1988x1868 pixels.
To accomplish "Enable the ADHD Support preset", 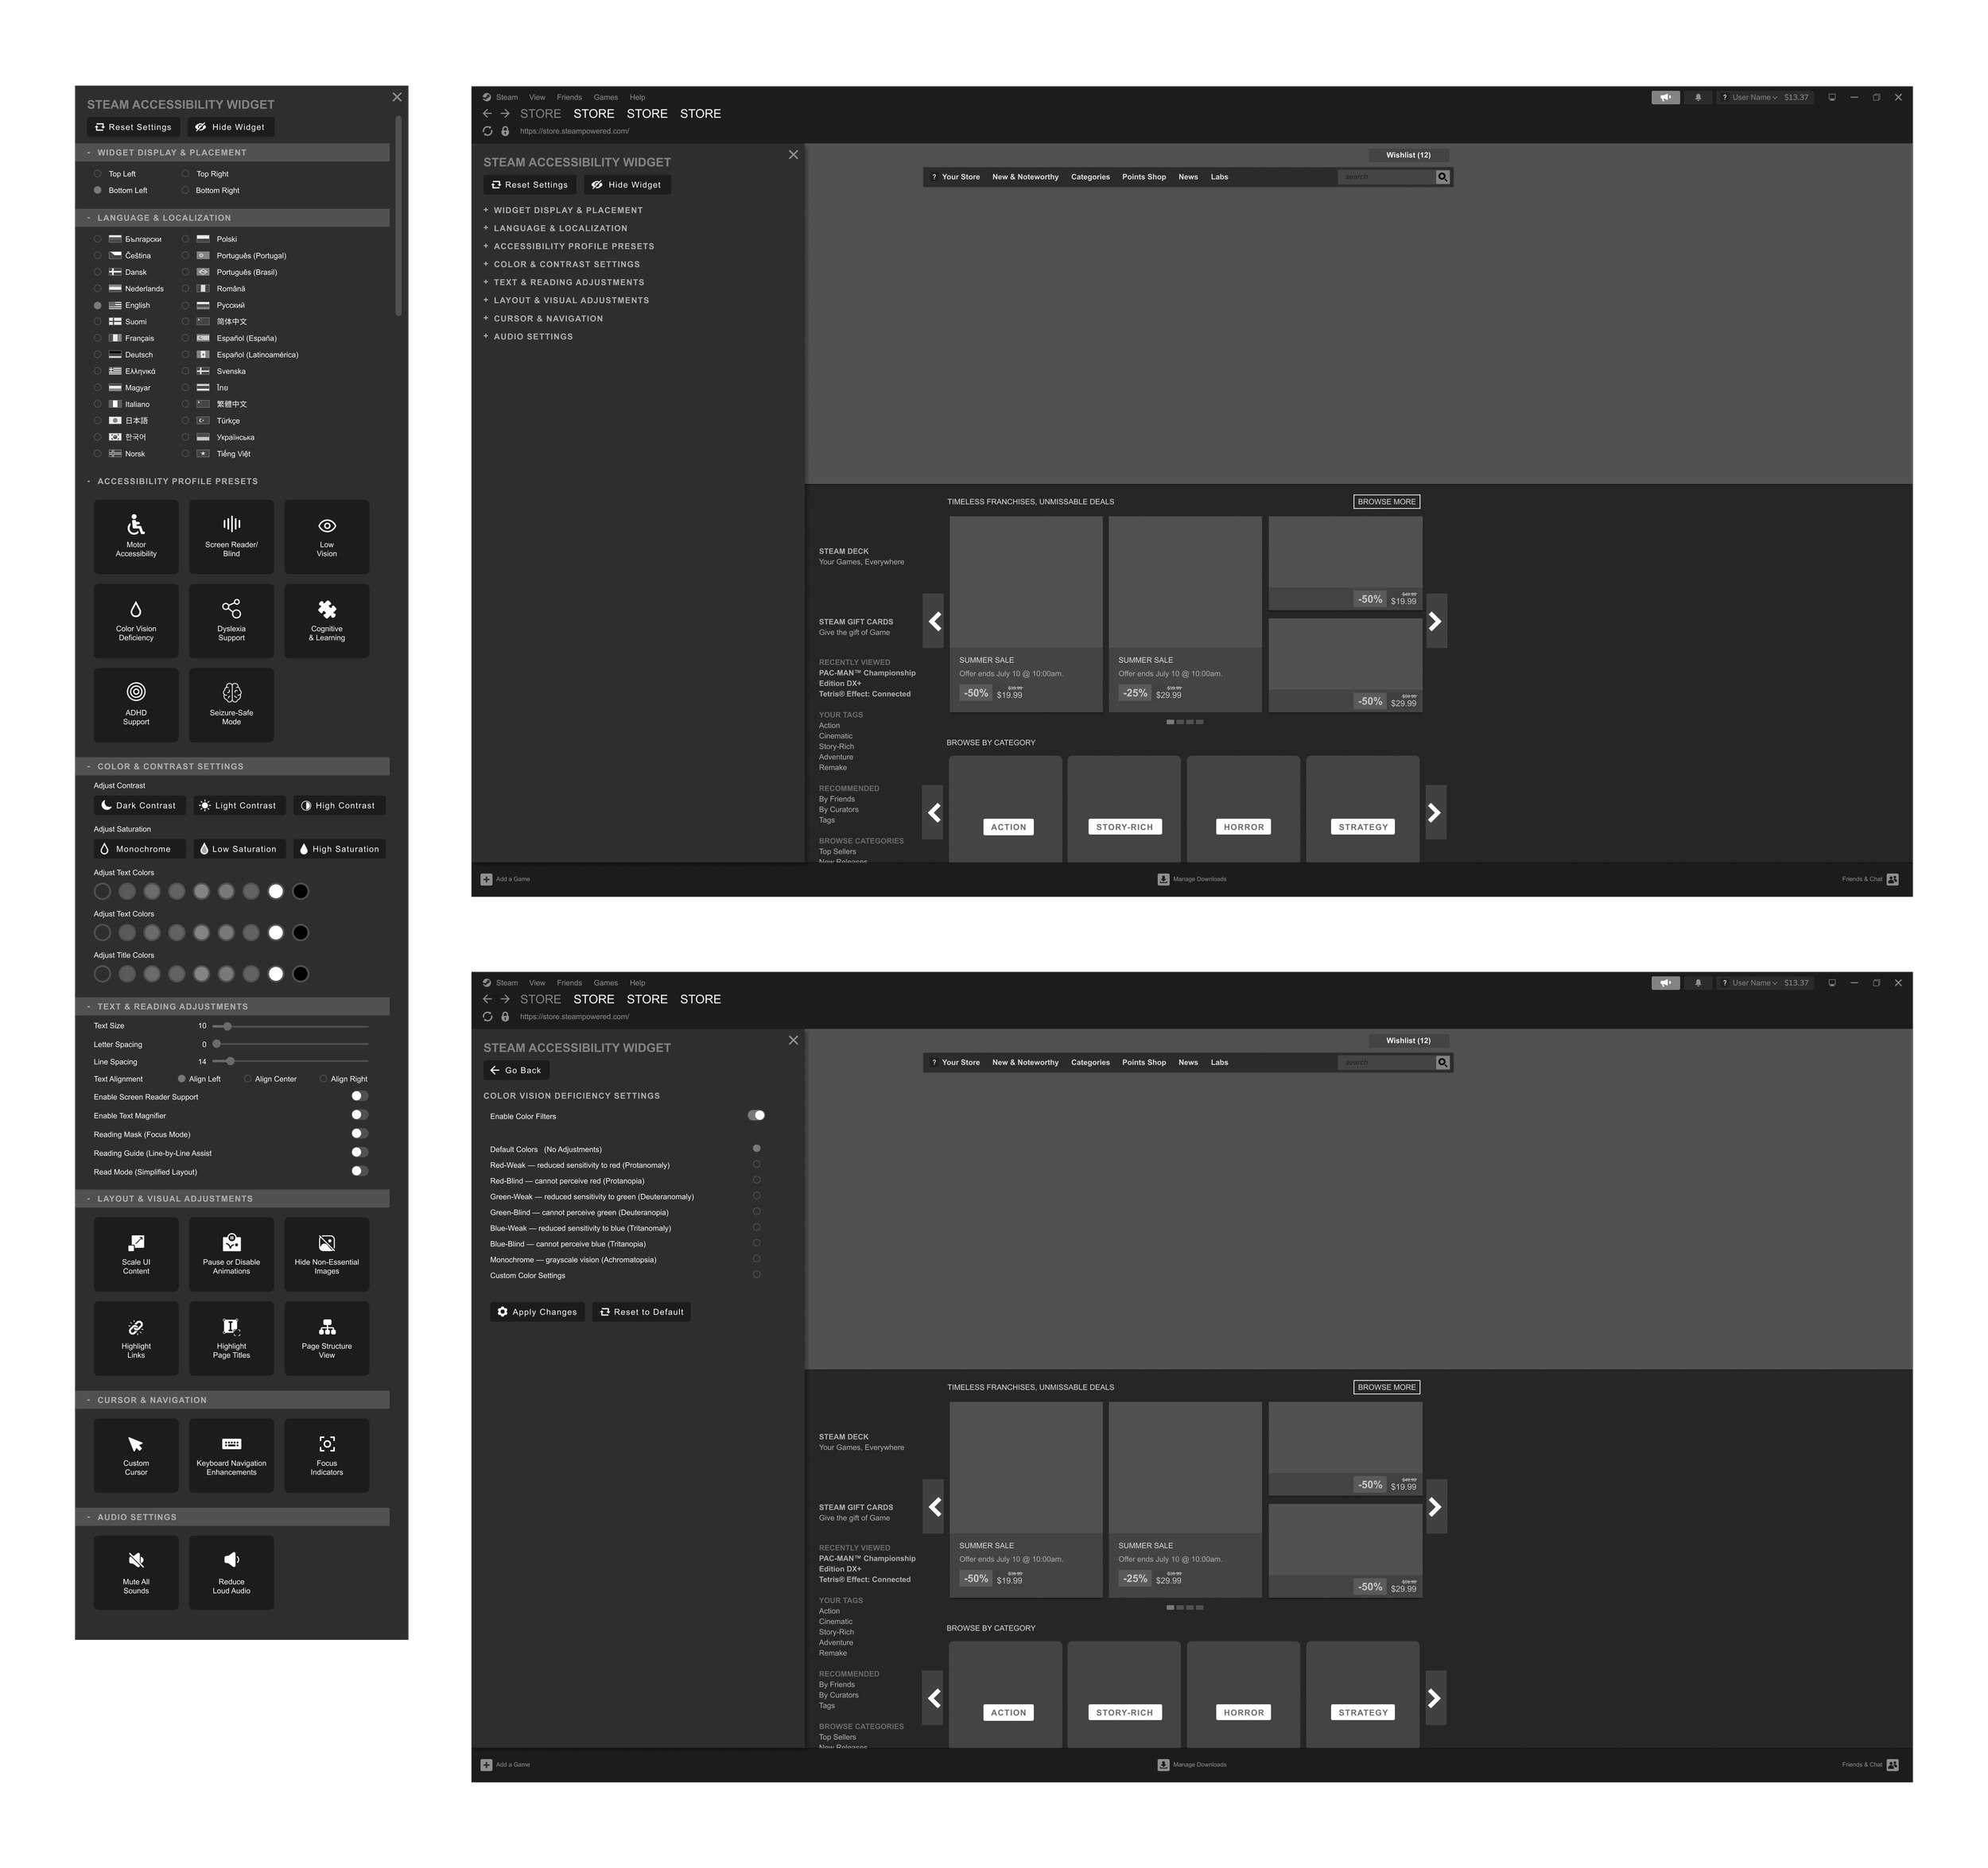I will (x=136, y=704).
